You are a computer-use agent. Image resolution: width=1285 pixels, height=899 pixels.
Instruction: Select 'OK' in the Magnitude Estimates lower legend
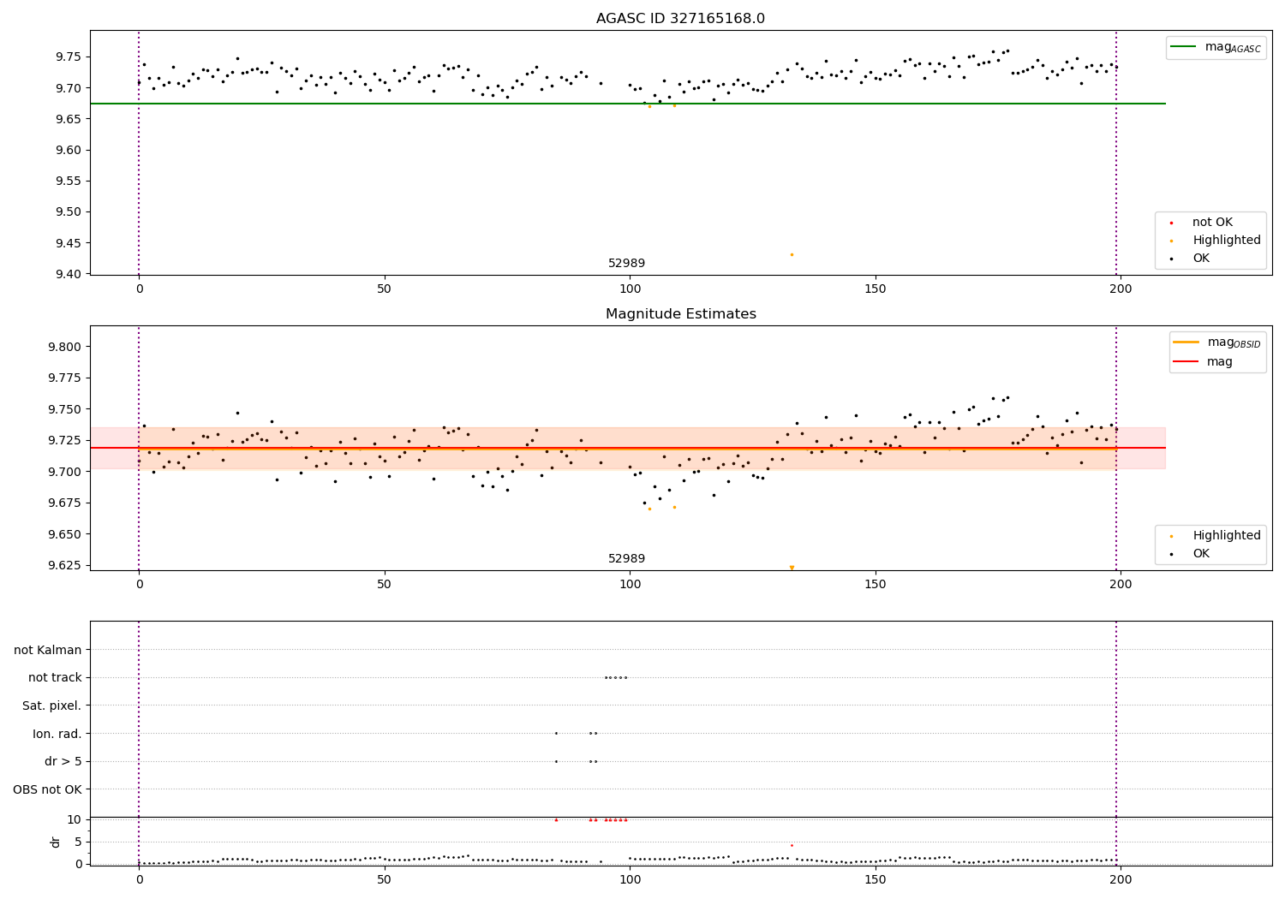[1201, 554]
